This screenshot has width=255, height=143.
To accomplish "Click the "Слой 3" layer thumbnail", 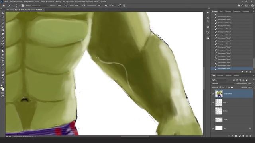I will pos(218,102).
